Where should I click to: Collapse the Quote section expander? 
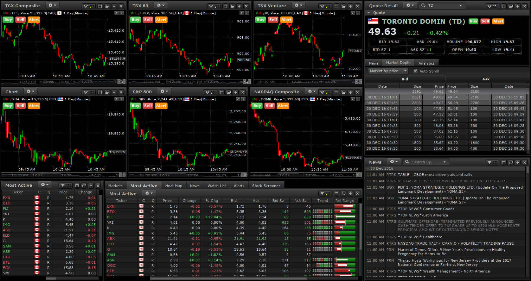[369, 13]
